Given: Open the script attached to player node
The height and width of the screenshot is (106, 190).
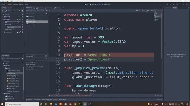Looking at the screenshot, I should coord(20,19).
